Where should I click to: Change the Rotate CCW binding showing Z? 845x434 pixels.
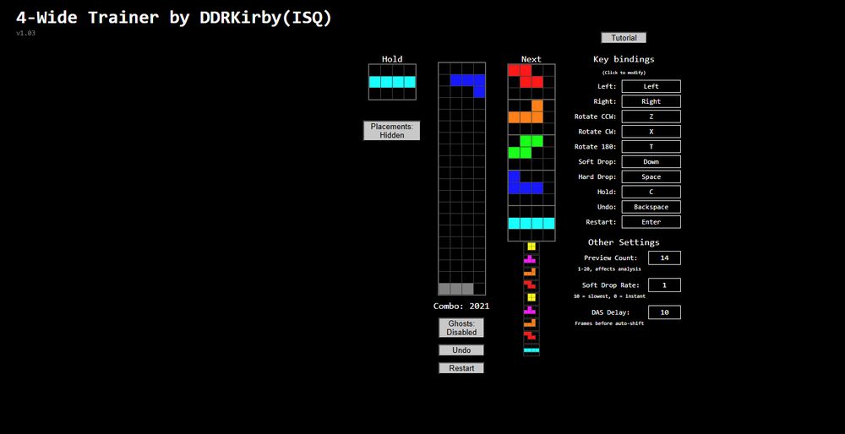(651, 117)
